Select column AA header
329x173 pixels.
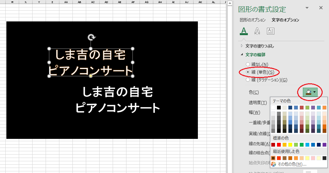pos(66,2)
